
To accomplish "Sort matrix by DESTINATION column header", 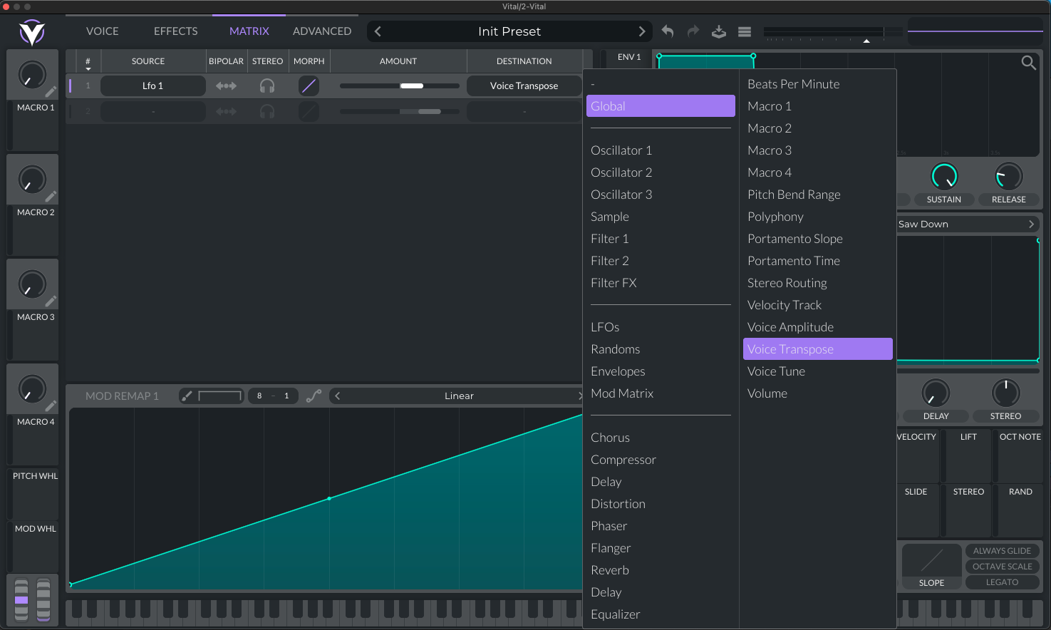I will 524,61.
